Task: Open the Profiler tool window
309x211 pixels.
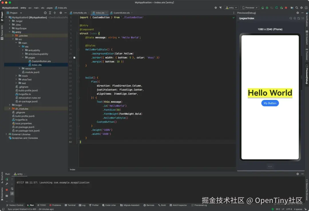Action: tap(94, 205)
